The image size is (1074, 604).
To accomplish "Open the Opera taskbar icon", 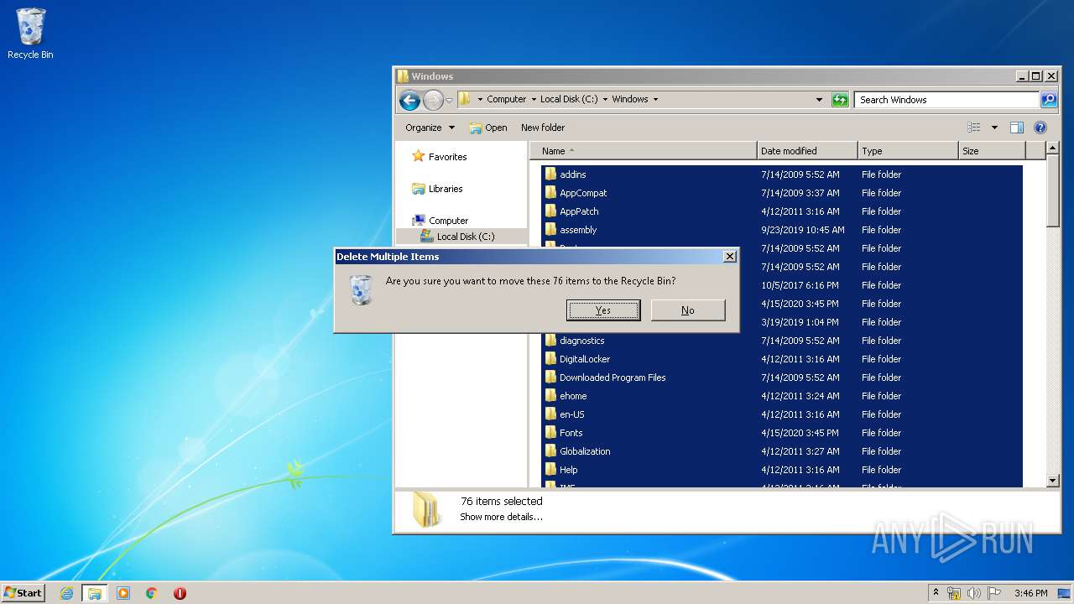I will [180, 593].
